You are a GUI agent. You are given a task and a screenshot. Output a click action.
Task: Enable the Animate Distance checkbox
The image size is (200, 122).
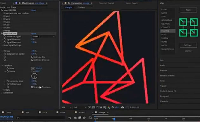pos(32,60)
